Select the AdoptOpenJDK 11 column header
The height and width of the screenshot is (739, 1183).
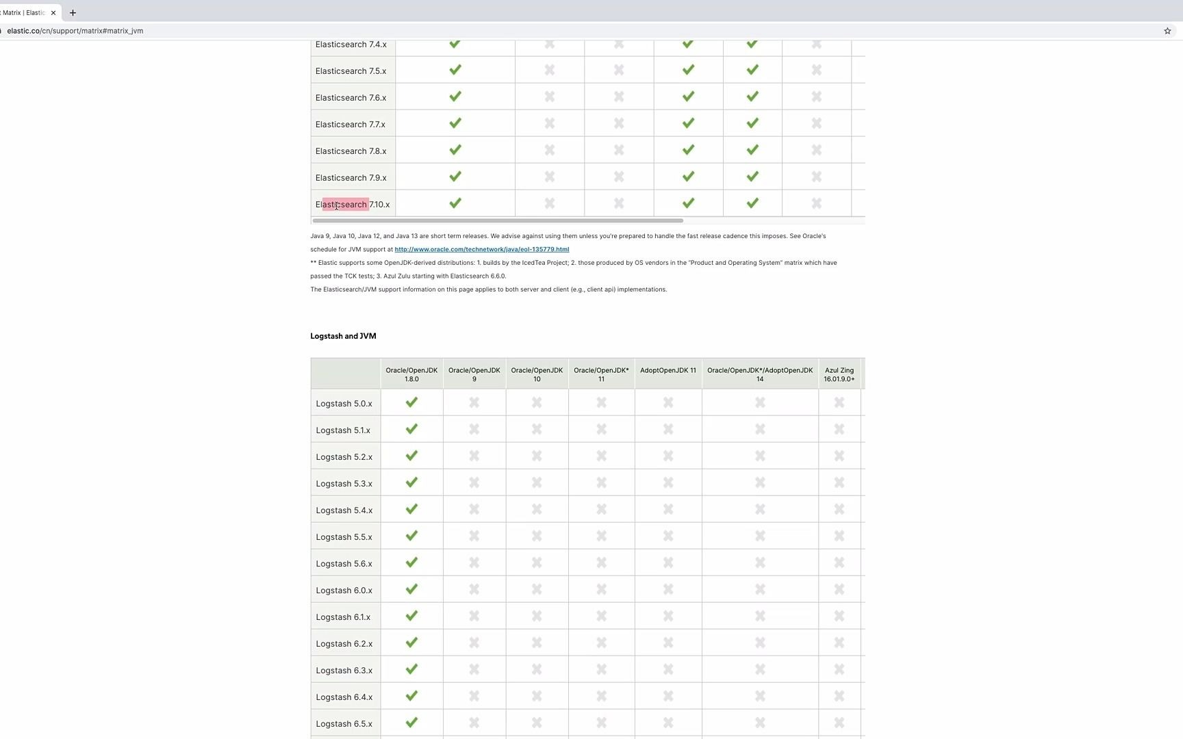click(667, 370)
